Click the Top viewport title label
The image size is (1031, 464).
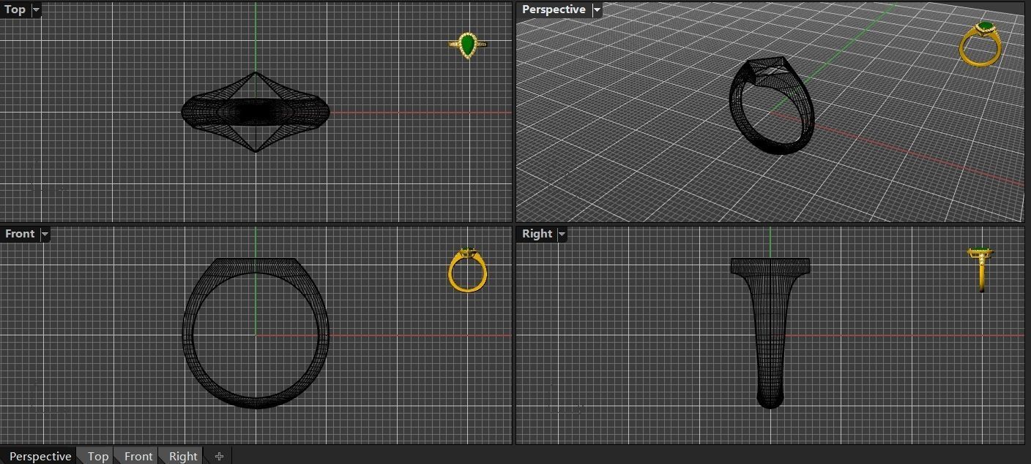coord(15,9)
